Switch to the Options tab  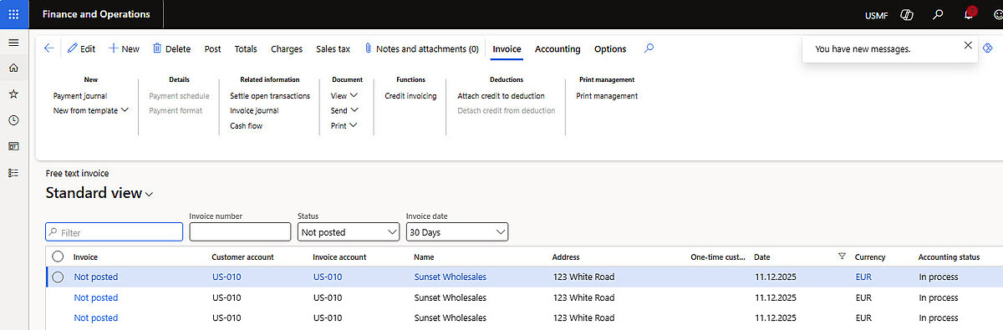point(610,49)
